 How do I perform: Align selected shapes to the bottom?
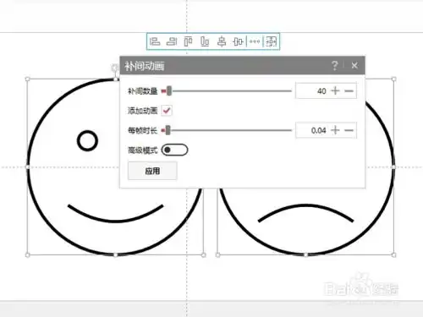[x=205, y=41]
